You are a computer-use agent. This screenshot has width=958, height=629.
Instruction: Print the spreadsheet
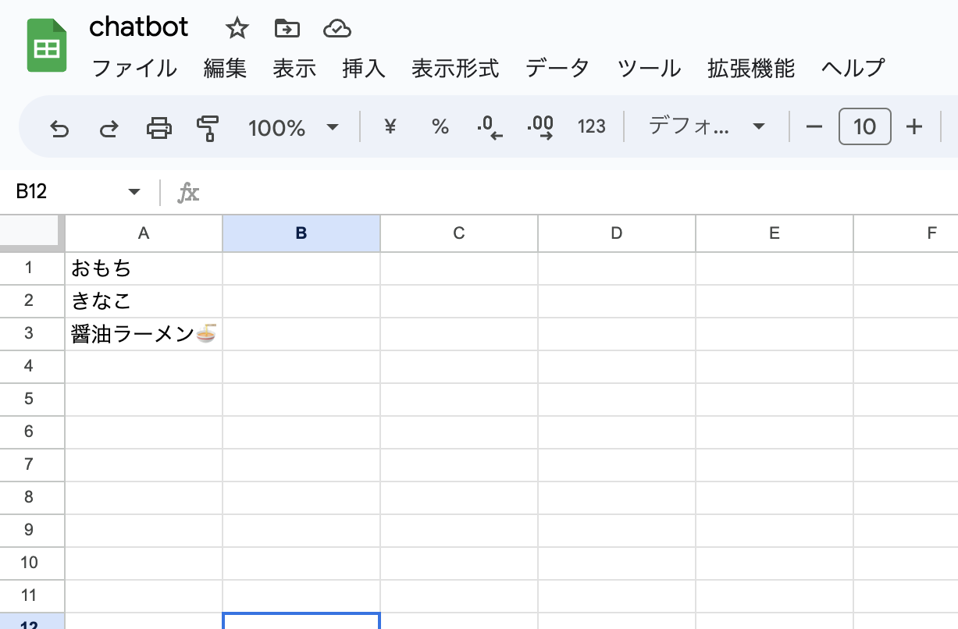point(158,127)
